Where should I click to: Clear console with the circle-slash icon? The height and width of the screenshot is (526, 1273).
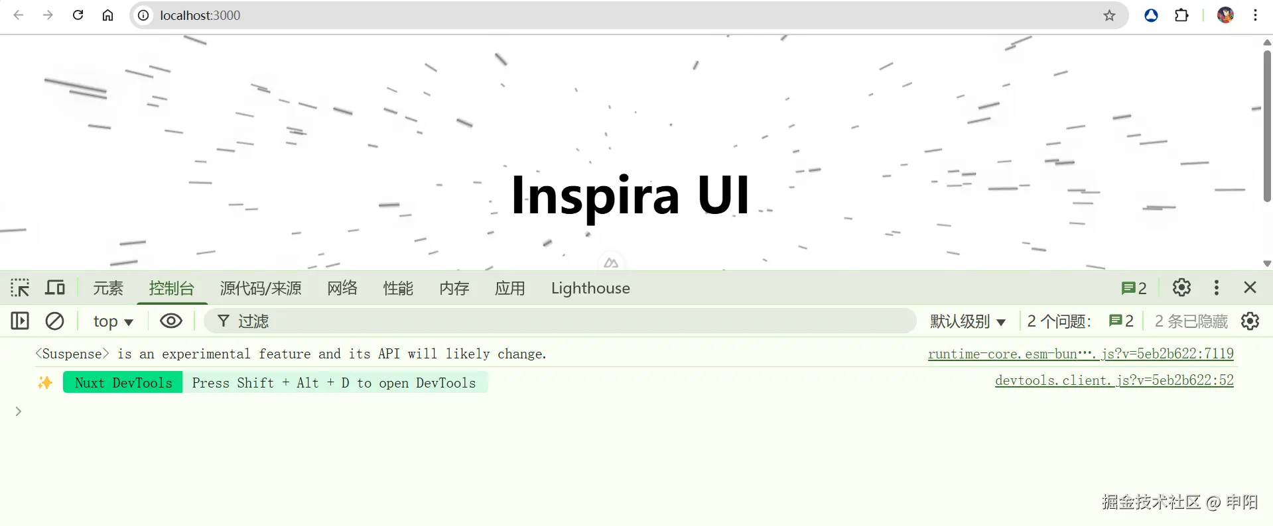(x=54, y=321)
